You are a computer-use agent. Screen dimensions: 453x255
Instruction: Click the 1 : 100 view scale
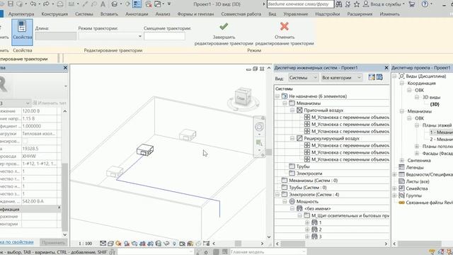[85, 244]
